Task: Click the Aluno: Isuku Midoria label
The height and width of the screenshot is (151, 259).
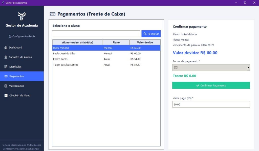Action: [185, 34]
